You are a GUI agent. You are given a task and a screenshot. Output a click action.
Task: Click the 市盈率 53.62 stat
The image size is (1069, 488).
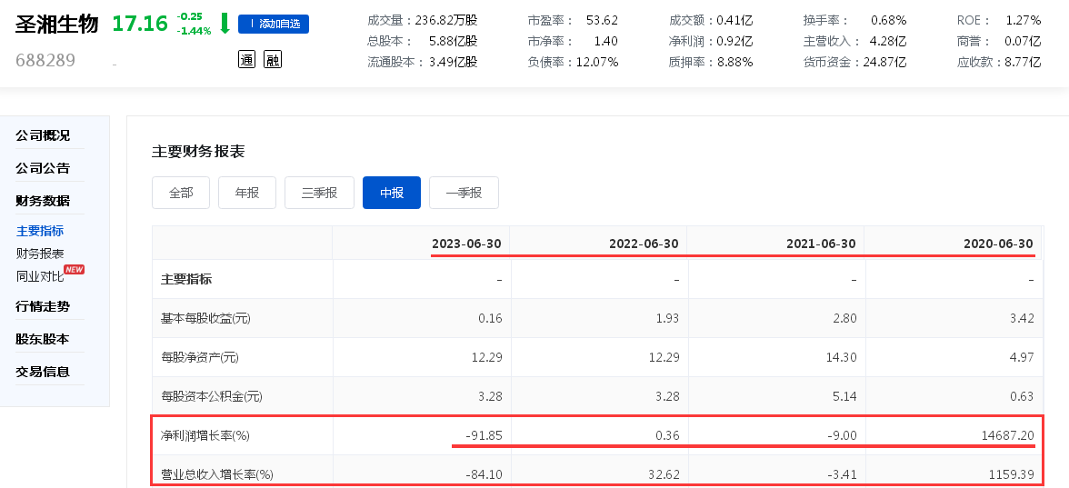coord(573,20)
